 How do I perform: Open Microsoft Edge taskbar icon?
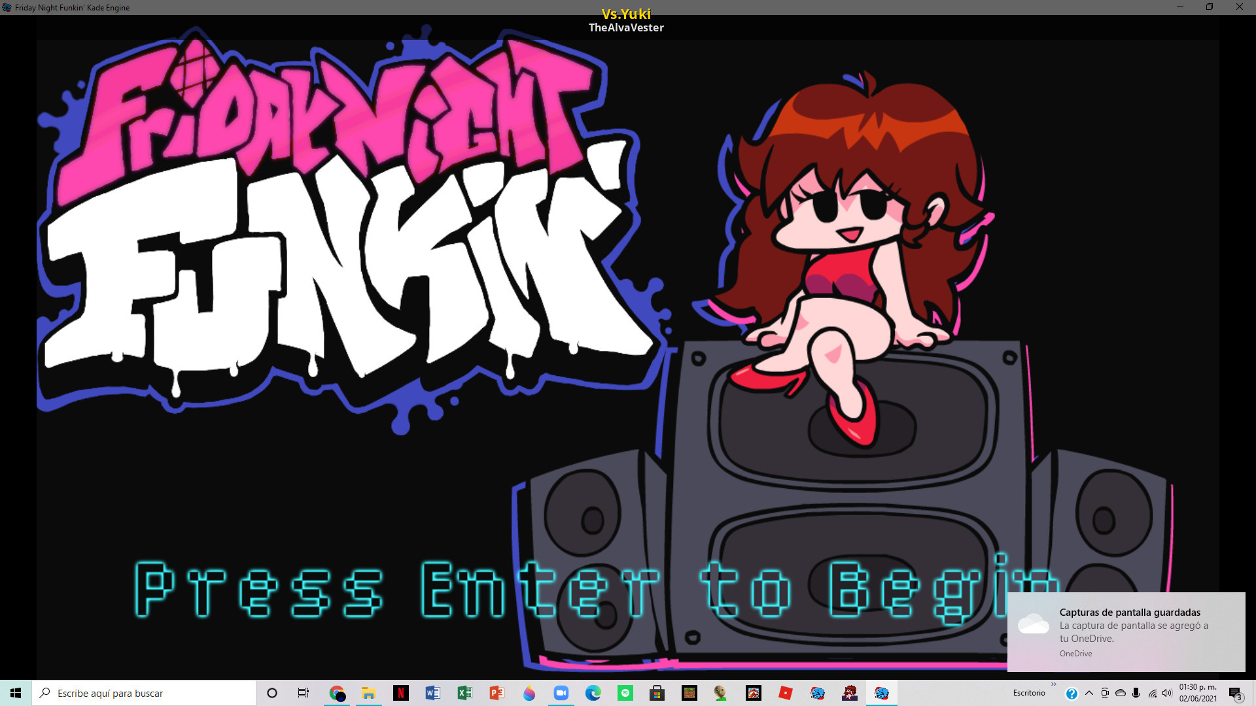tap(593, 693)
